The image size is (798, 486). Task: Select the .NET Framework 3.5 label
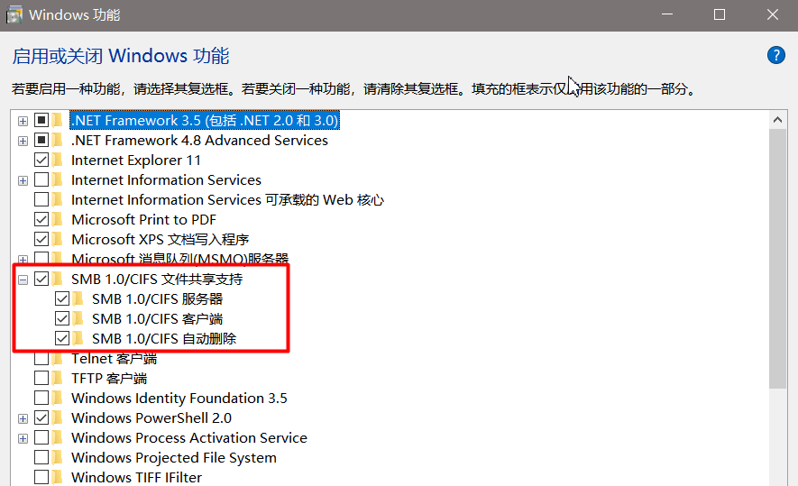pyautogui.click(x=205, y=121)
